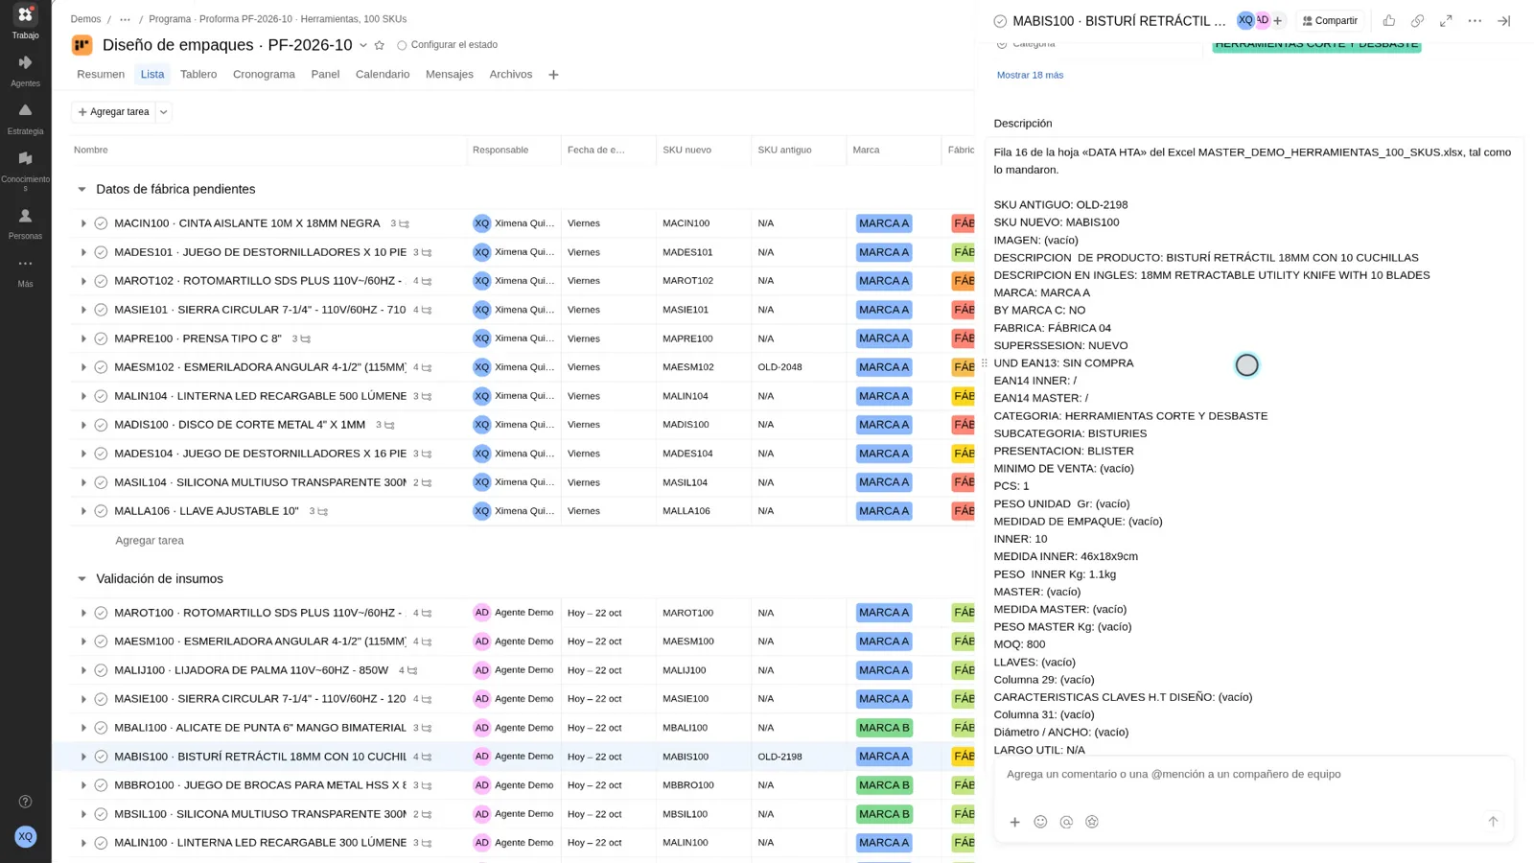The image size is (1534, 863).
Task: Insert an @mention in the comment
Action: 1066,822
